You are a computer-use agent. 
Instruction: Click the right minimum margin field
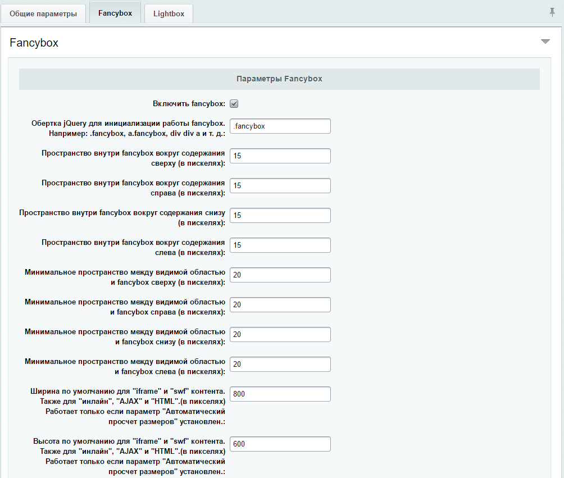(280, 304)
